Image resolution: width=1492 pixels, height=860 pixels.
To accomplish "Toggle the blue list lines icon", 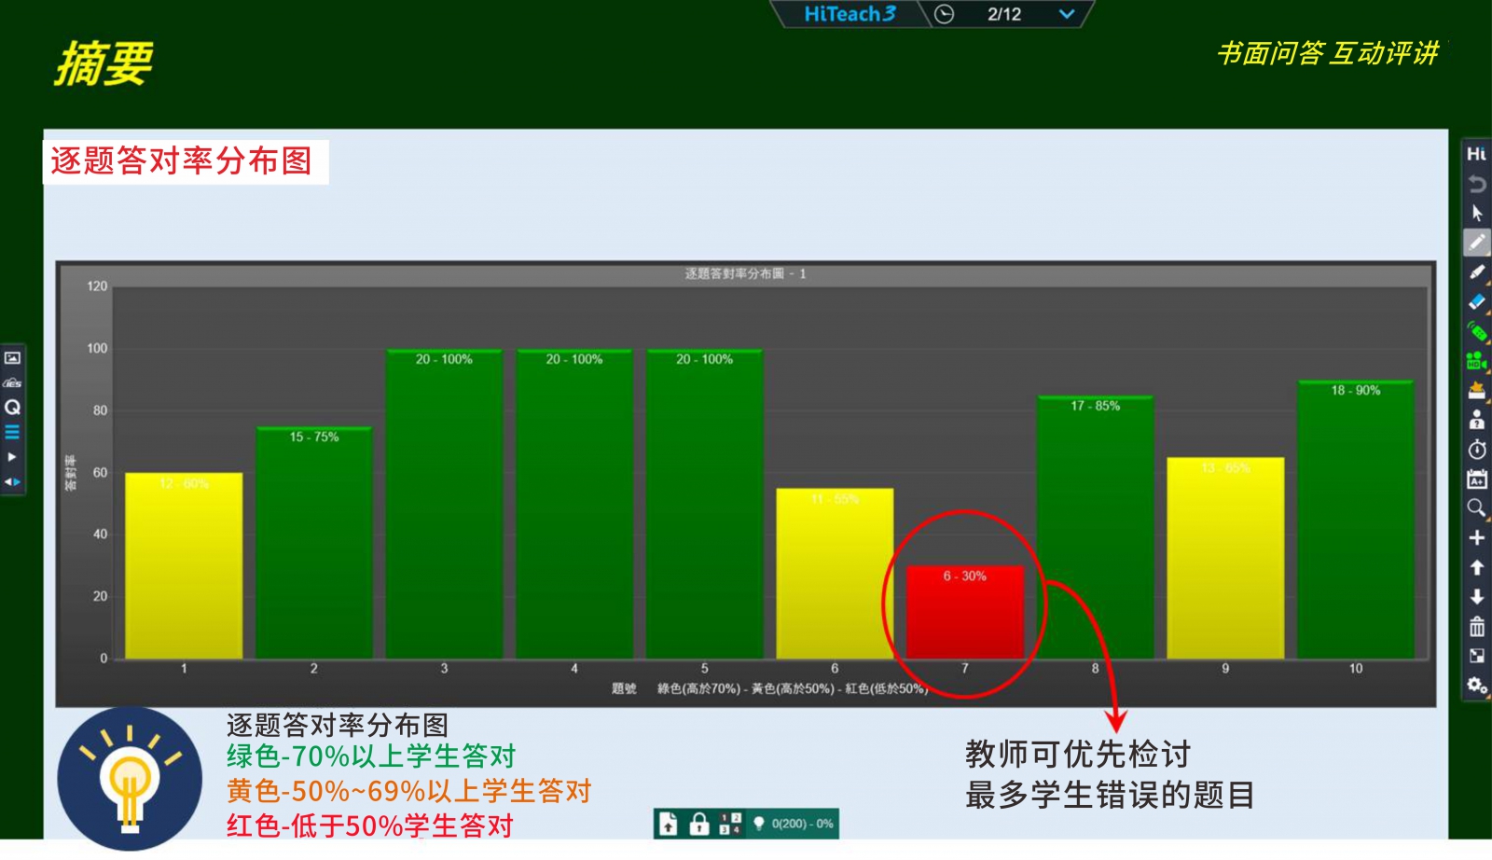I will pos(12,432).
